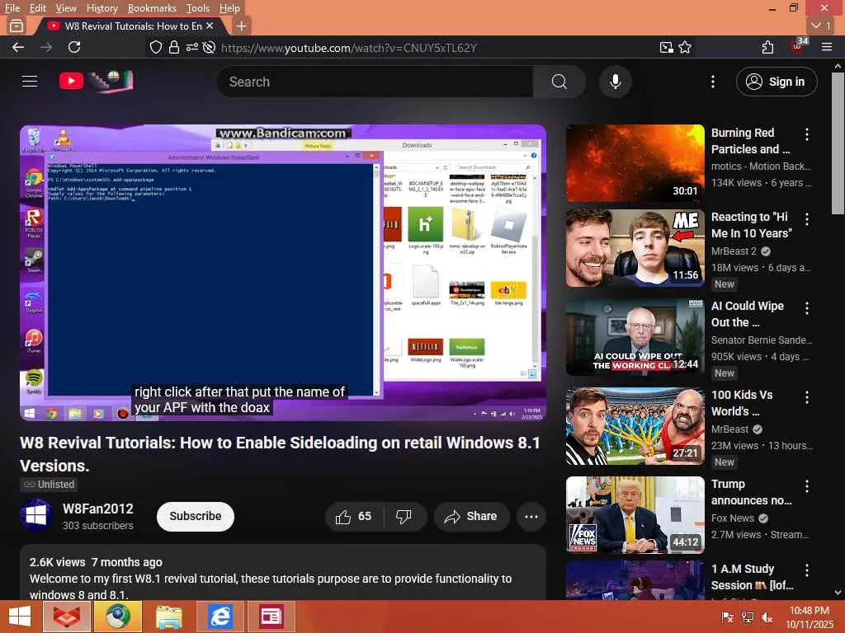The image size is (845, 633).
Task: Go to YouTube home via logo
Action: pos(96,82)
